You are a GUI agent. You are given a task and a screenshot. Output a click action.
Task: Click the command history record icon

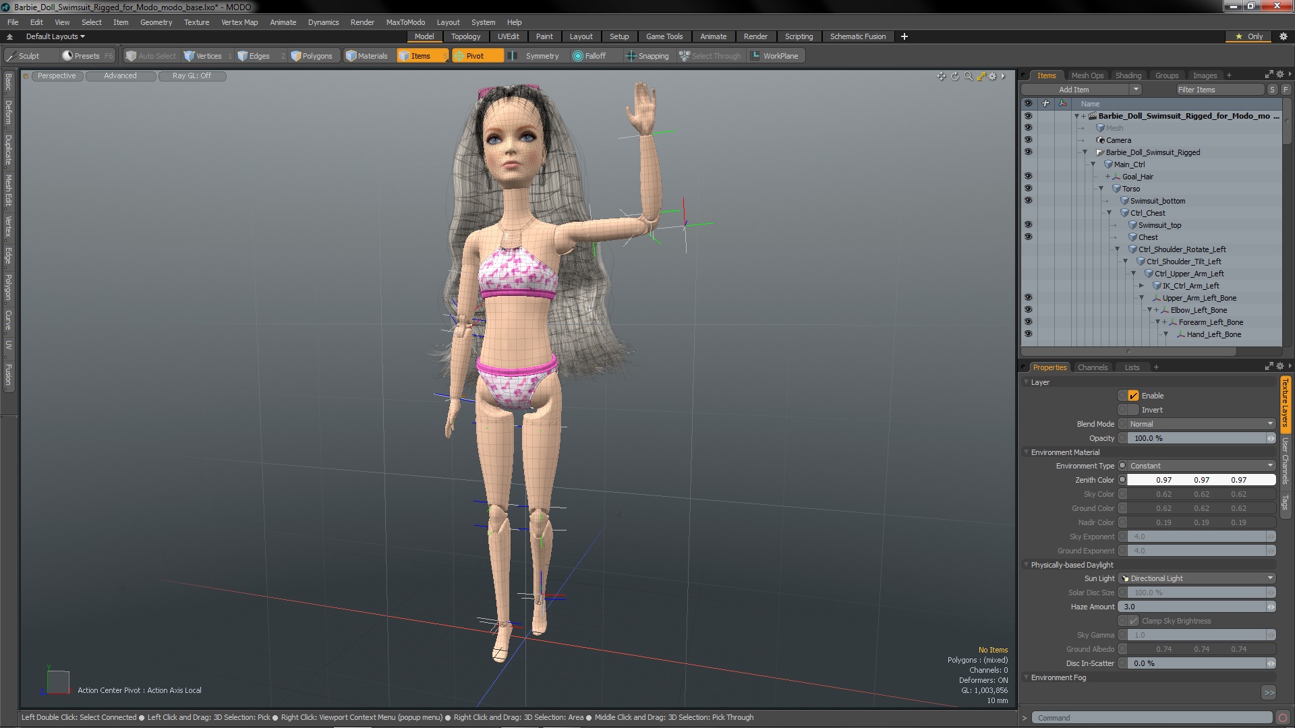click(1283, 718)
